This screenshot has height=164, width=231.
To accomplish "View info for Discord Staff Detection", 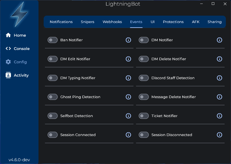I will 219,78.
